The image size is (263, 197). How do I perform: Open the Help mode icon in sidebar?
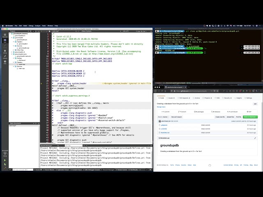(x=5, y=62)
